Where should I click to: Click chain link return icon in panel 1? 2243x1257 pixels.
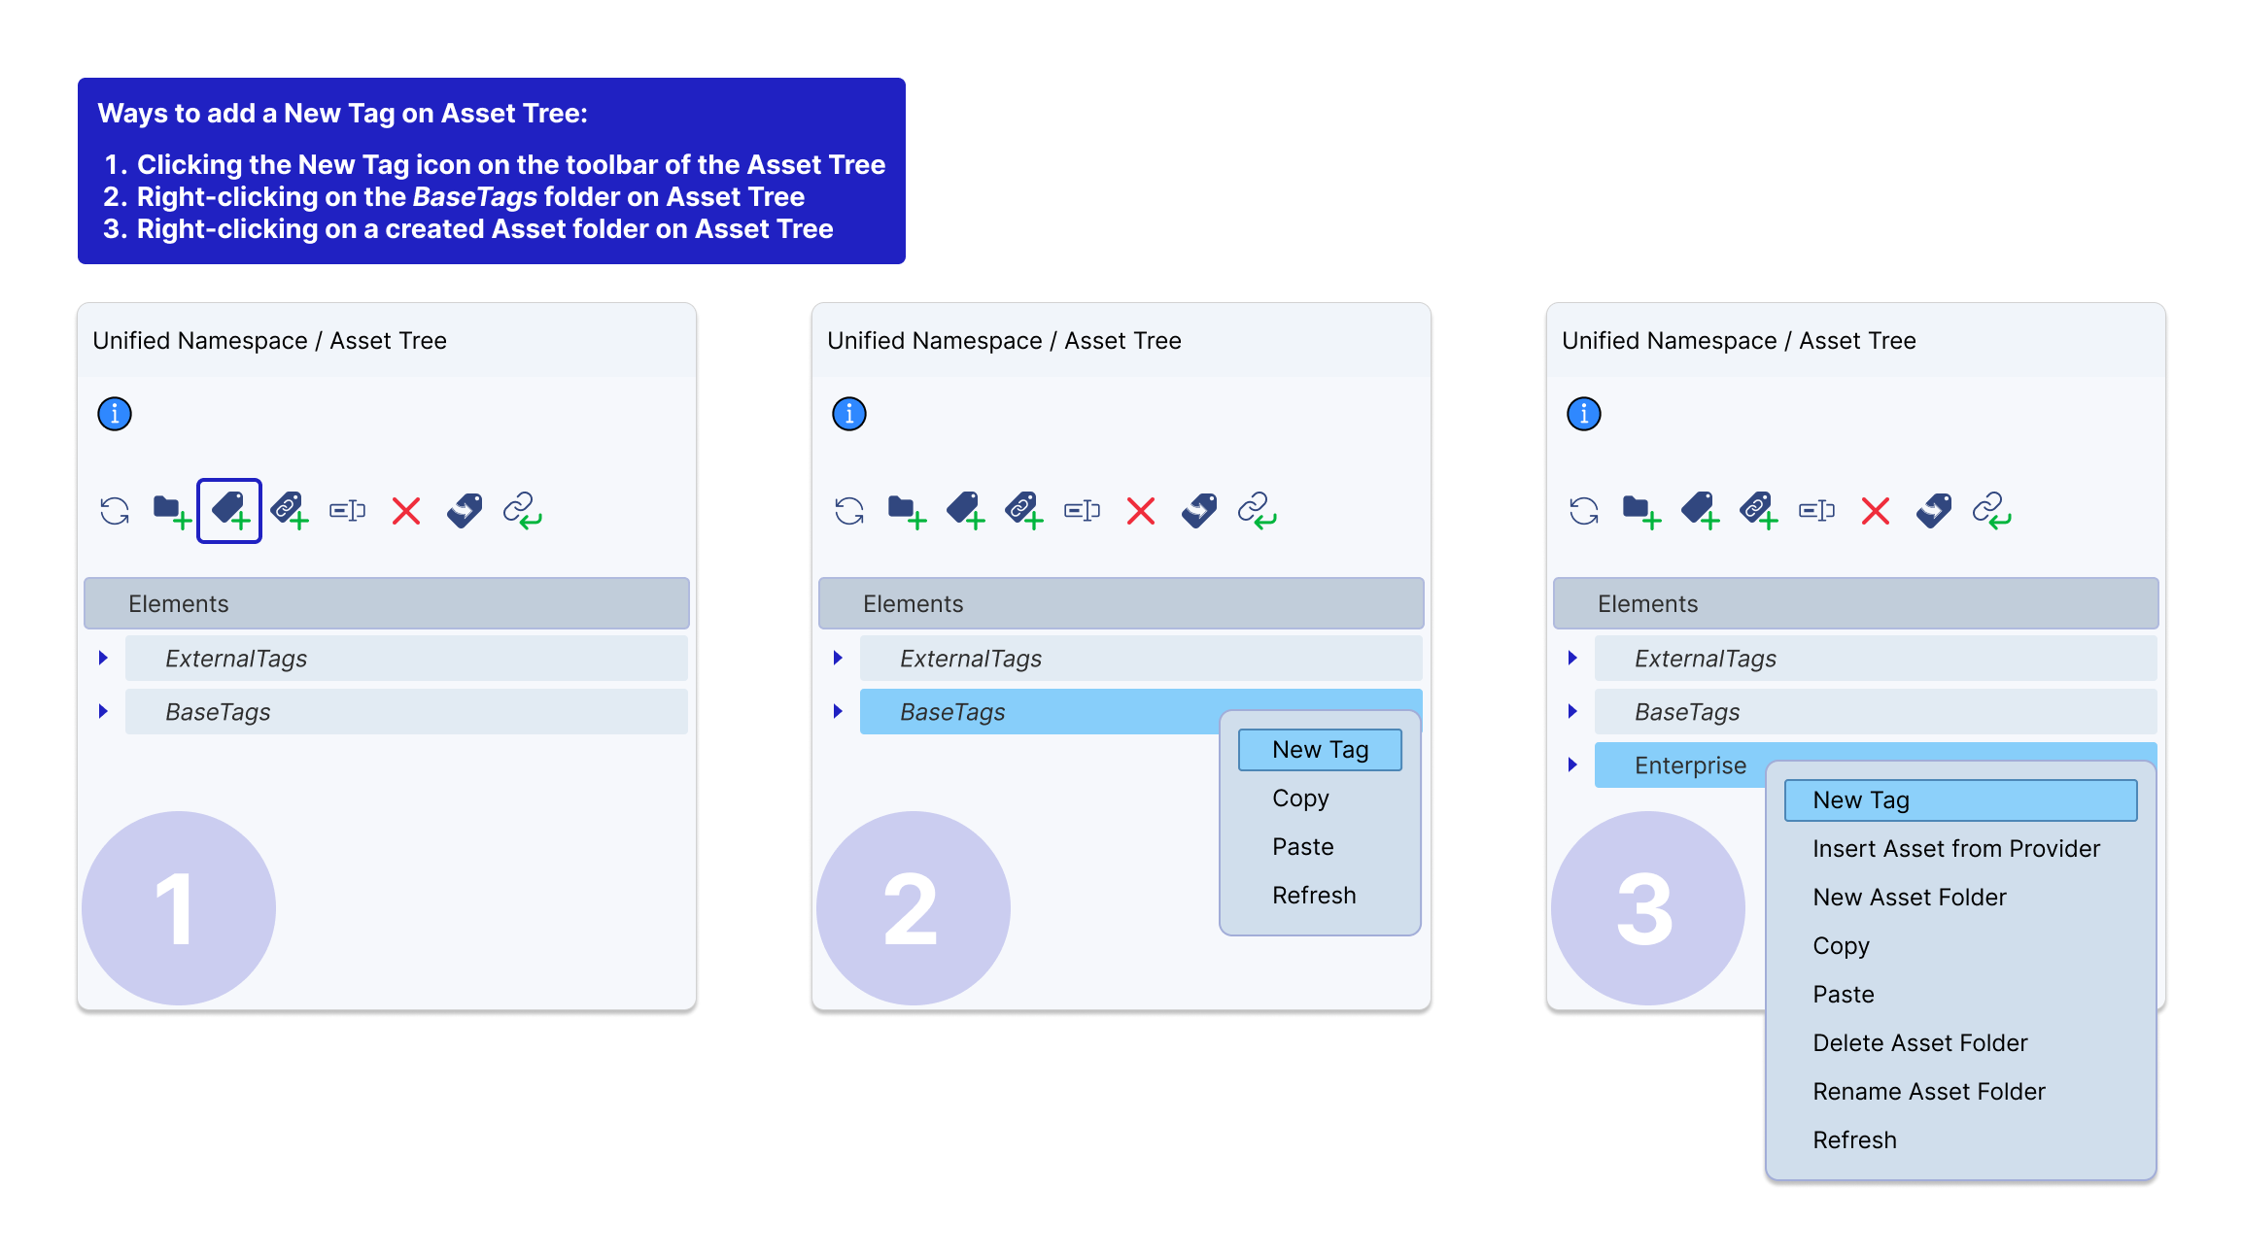click(x=522, y=510)
